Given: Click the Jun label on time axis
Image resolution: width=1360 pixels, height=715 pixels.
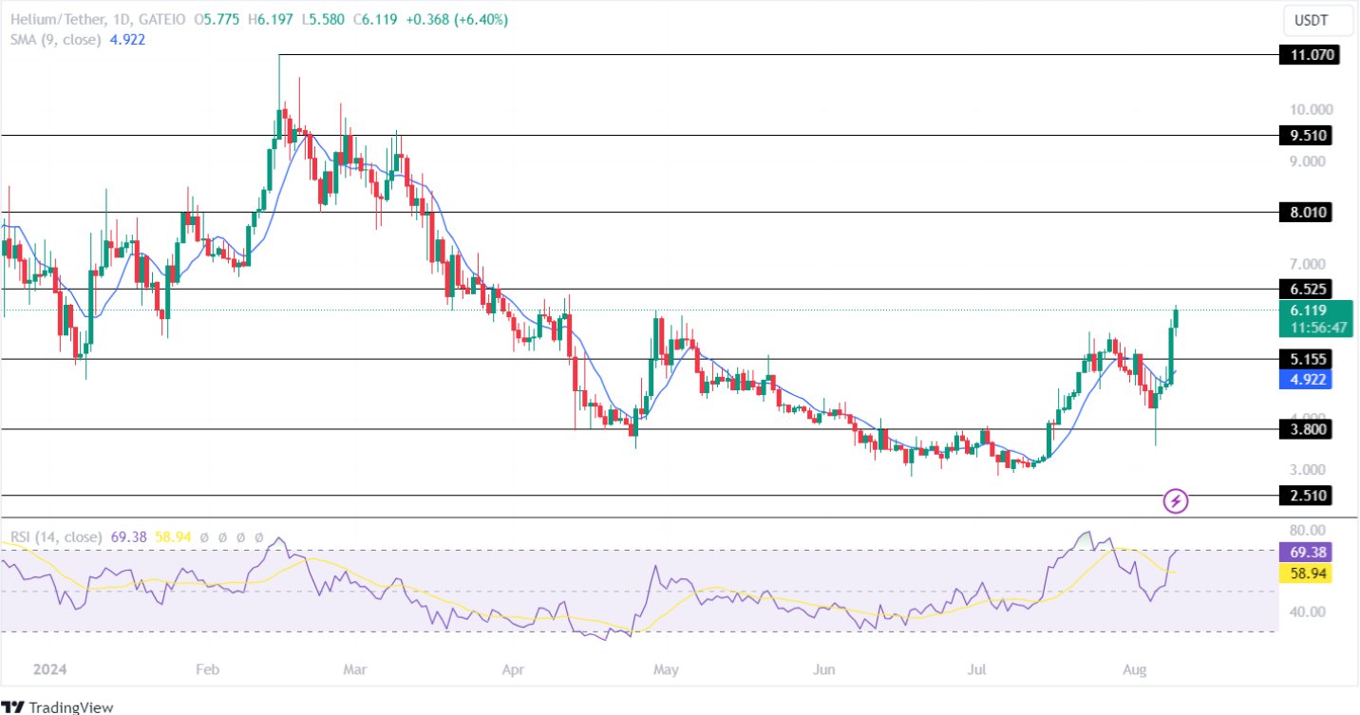Looking at the screenshot, I should pyautogui.click(x=823, y=670).
